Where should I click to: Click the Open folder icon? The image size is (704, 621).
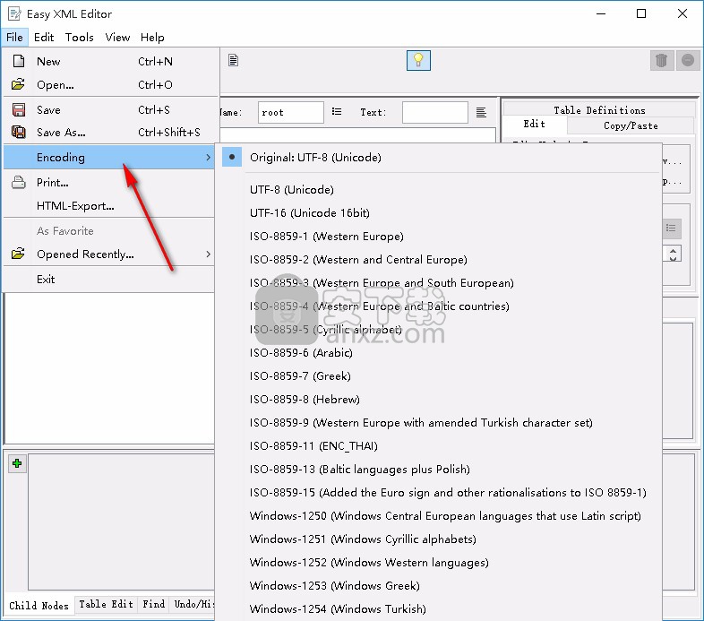[18, 84]
